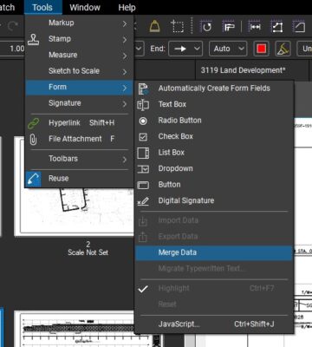Switch to 3119 Land Development tab
This screenshot has width=312, height=347.
pos(244,70)
